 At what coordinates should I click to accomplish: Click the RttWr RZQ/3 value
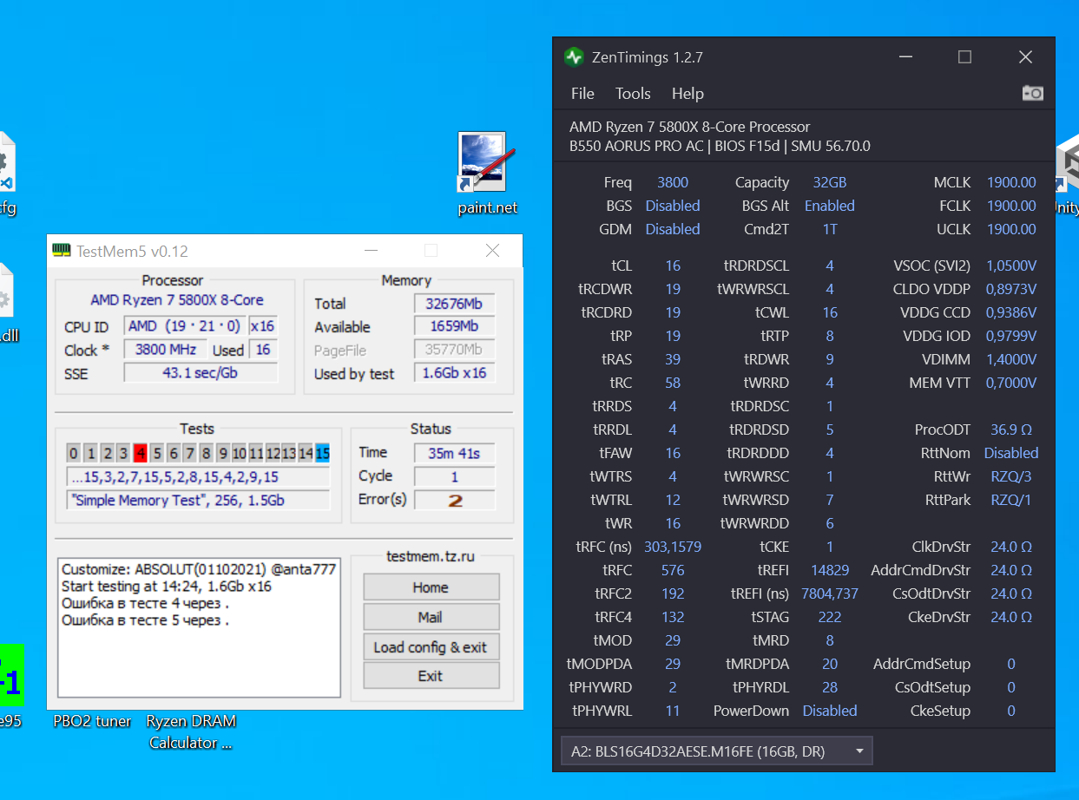click(x=1011, y=476)
